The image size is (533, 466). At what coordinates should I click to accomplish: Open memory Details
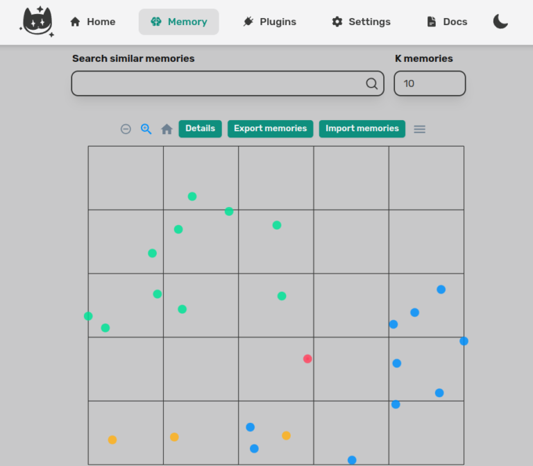(200, 128)
